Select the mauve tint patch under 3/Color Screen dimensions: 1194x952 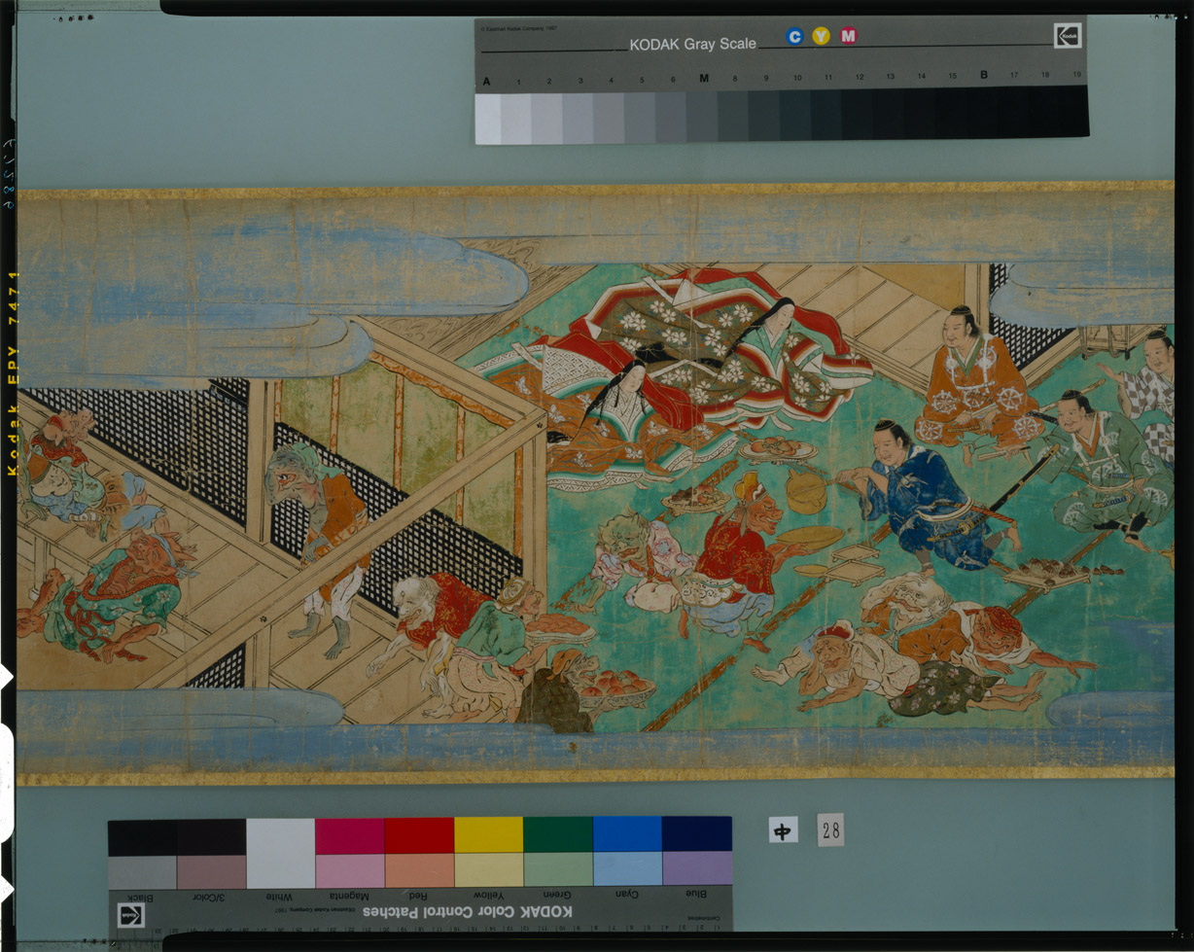[211, 871]
